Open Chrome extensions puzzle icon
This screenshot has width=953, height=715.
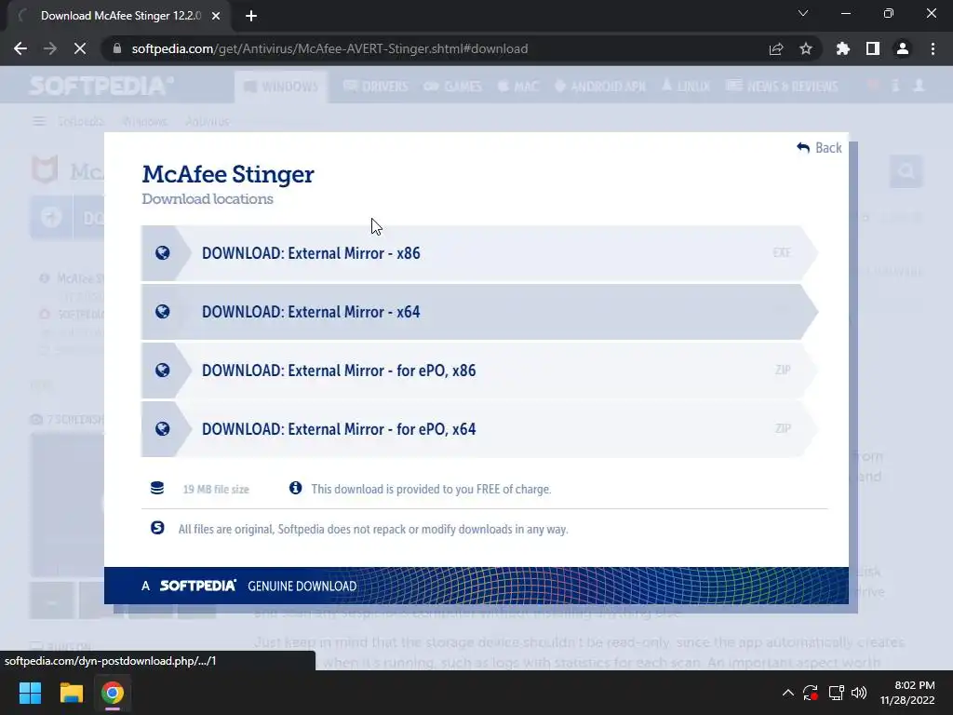(843, 48)
